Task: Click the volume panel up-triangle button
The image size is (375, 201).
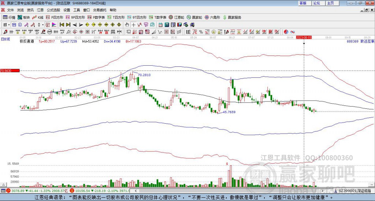Action: click(x=3, y=185)
